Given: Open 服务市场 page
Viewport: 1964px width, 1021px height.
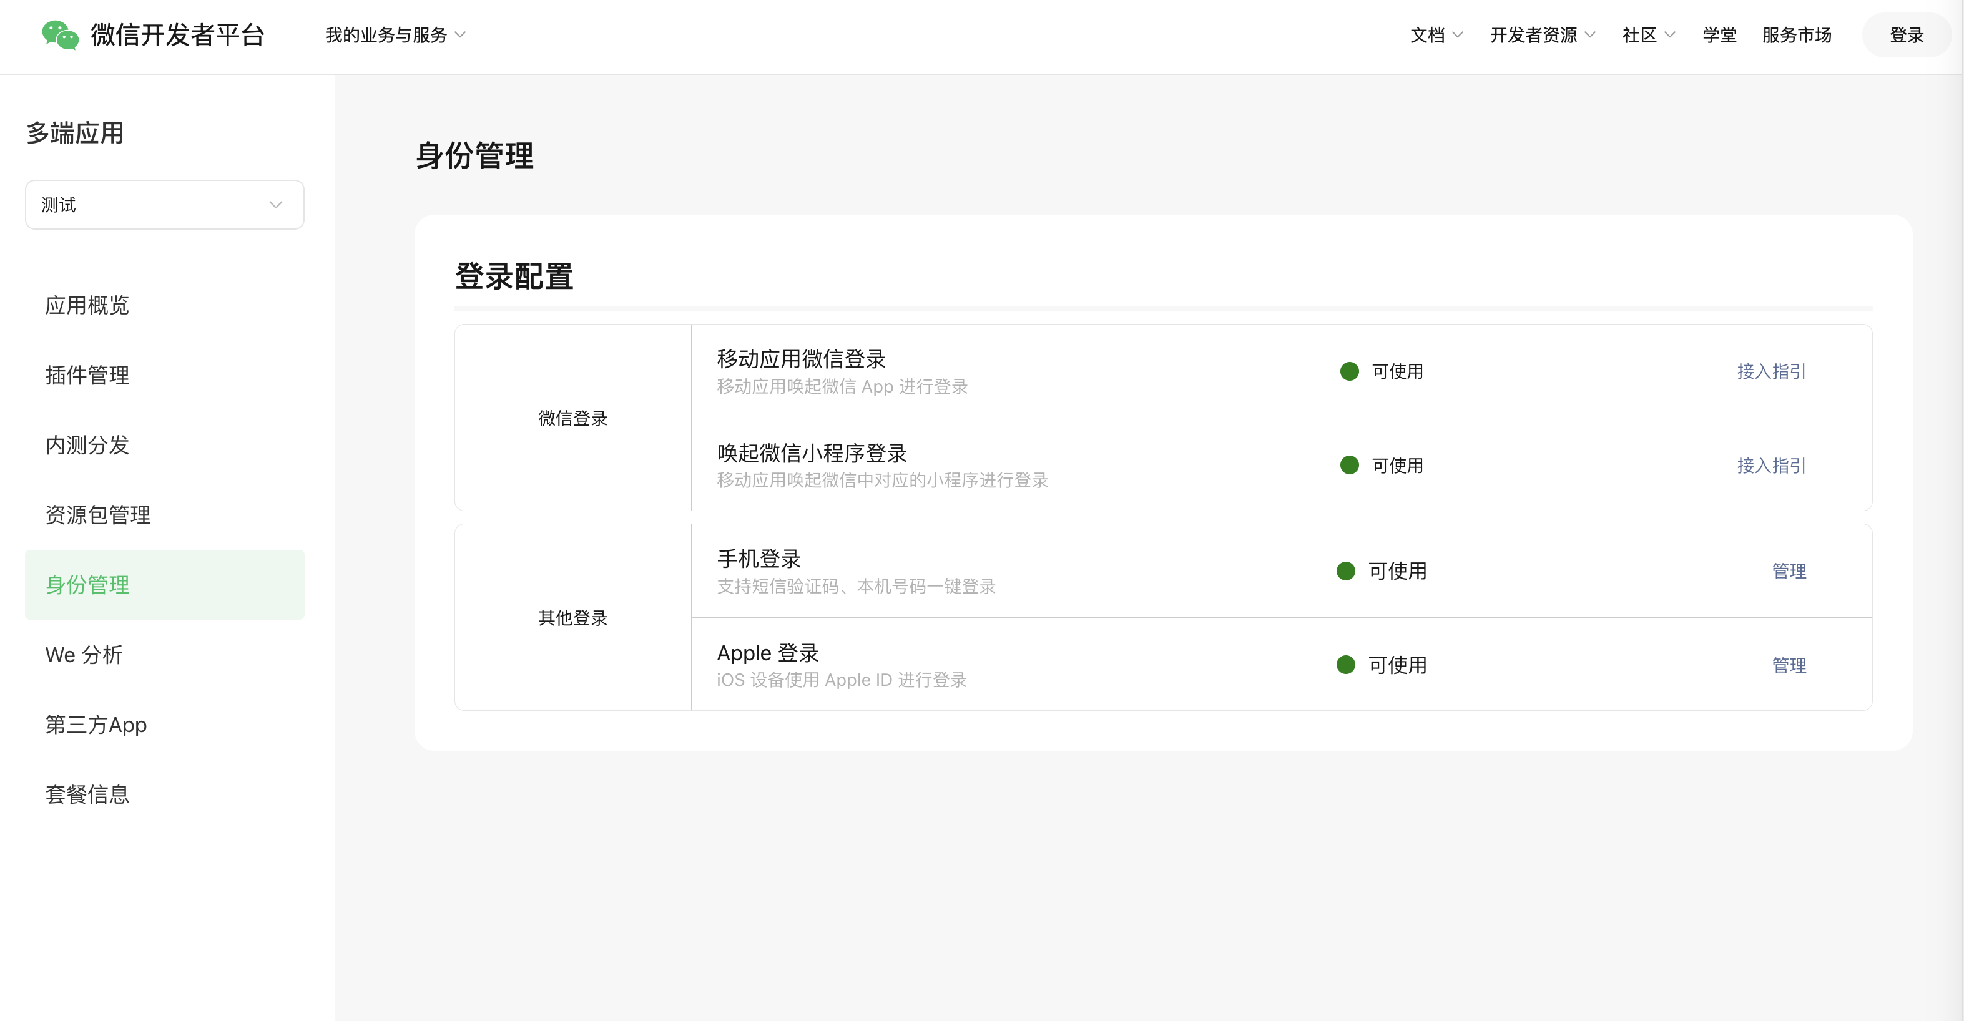Looking at the screenshot, I should pyautogui.click(x=1796, y=35).
